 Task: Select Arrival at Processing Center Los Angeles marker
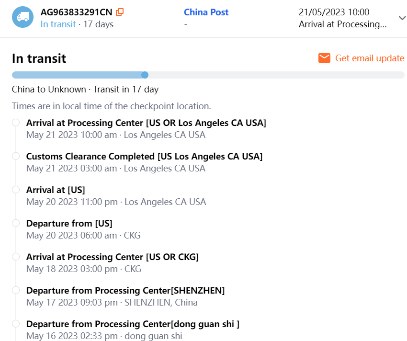16,123
